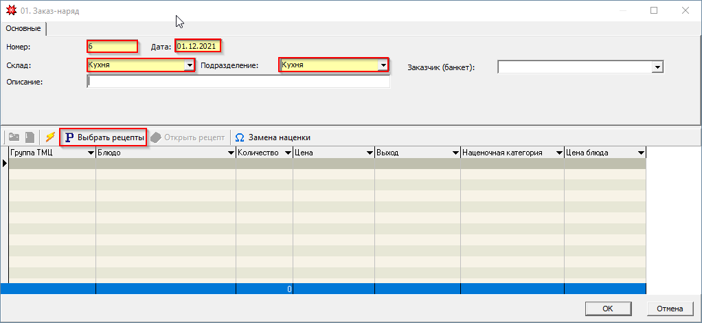This screenshot has width=702, height=323.
Task: Click the document icon in the toolbar
Action: [30, 137]
